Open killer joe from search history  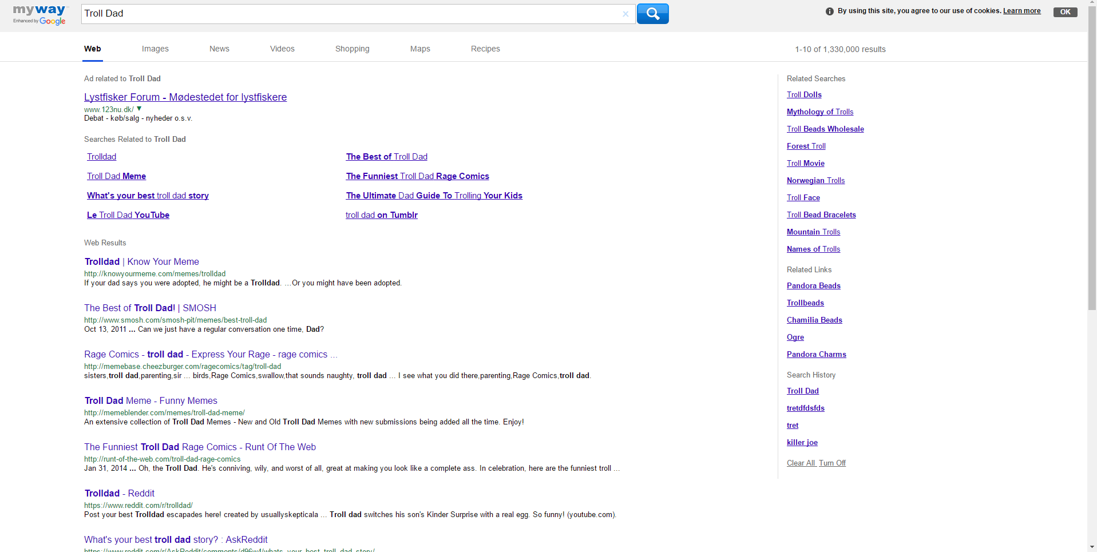click(x=802, y=442)
